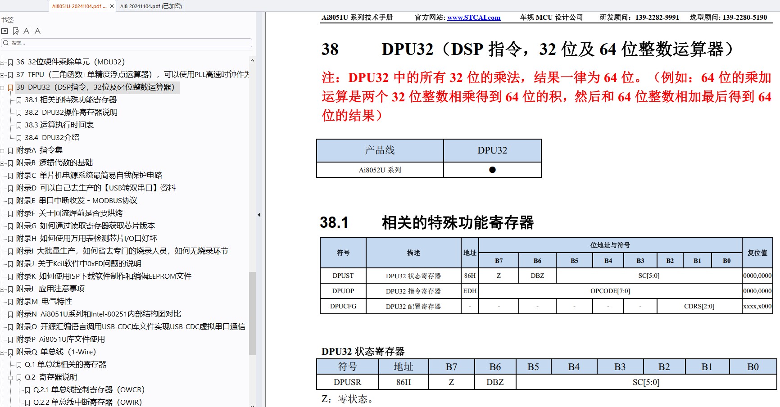Click the bookmark icon for 附录F
The image size is (780, 407).
point(10,214)
